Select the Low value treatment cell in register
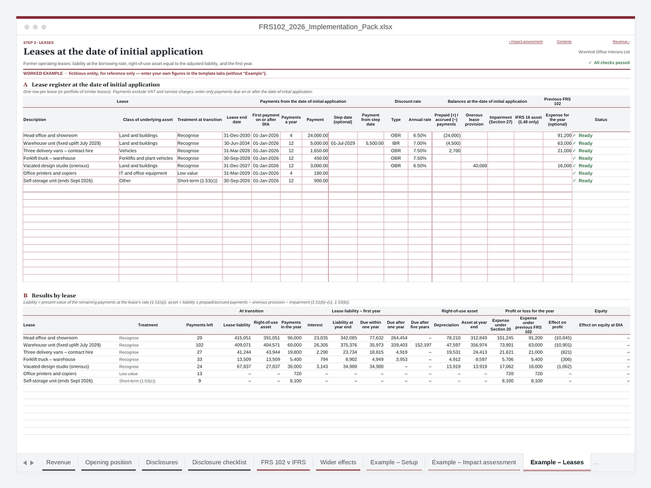The width and height of the screenshot is (651, 488). 200,173
